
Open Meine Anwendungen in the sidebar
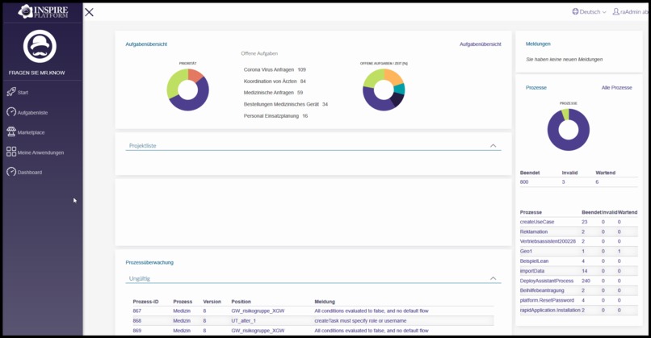point(40,152)
